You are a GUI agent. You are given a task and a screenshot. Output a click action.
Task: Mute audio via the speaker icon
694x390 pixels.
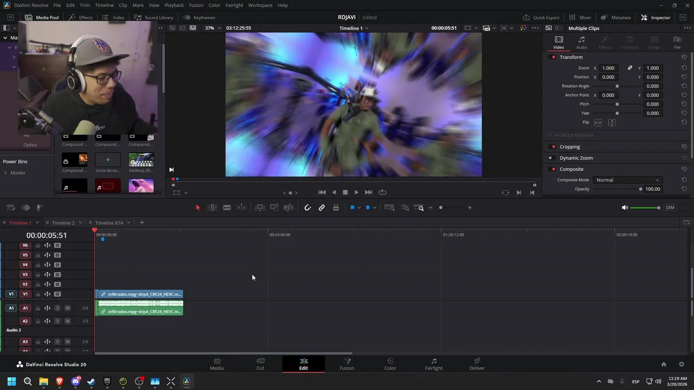tap(625, 207)
